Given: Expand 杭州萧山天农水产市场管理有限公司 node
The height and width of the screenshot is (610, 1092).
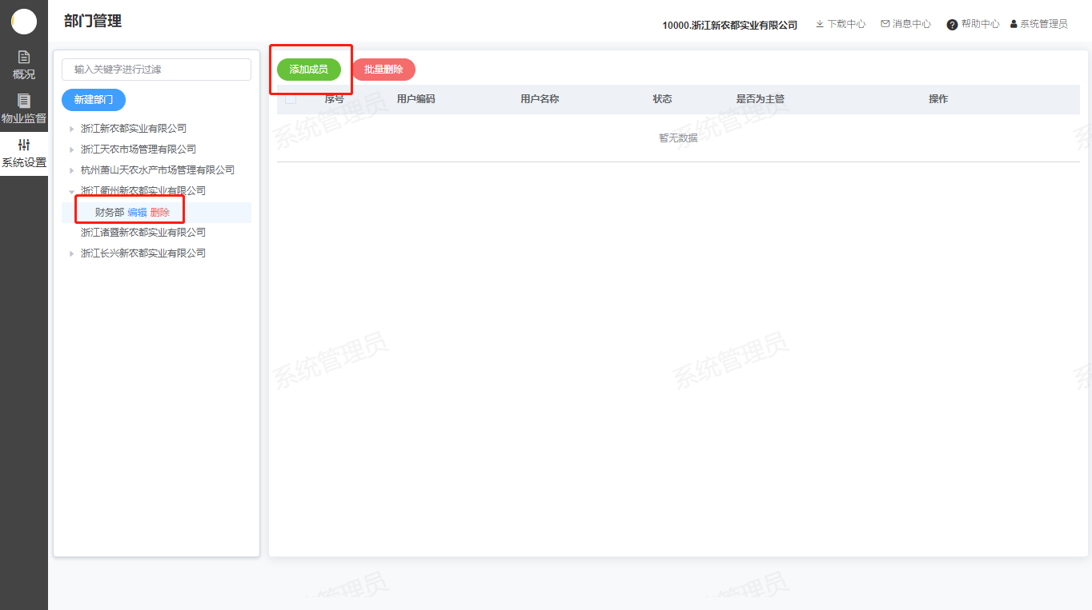Looking at the screenshot, I should [71, 170].
